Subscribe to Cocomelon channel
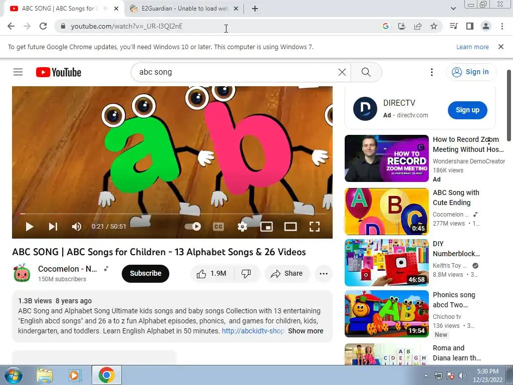The height and width of the screenshot is (385, 513). [x=146, y=273]
